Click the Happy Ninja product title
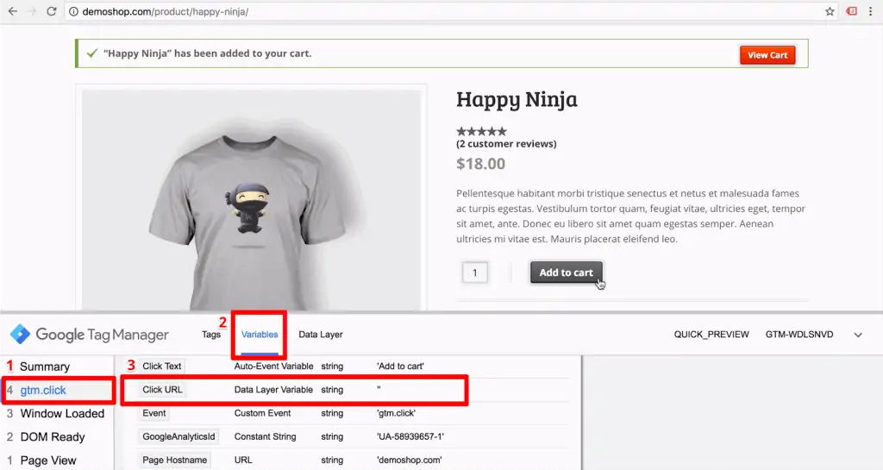Screen dimensions: 883x470 point(517,100)
